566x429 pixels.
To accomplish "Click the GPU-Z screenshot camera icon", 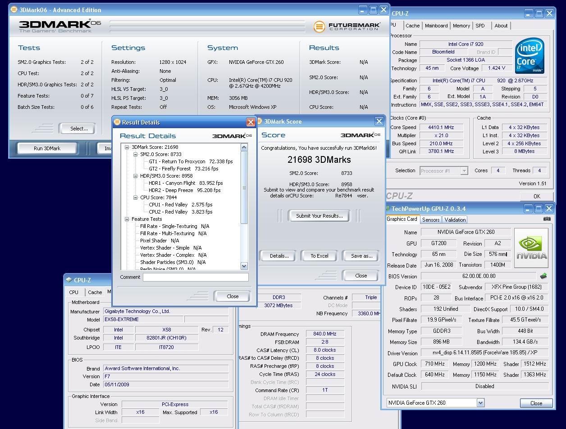I will [547, 219].
